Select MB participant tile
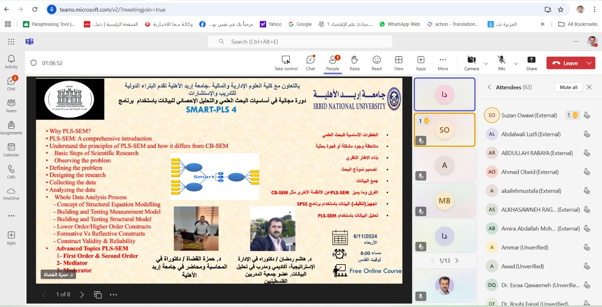 point(444,201)
